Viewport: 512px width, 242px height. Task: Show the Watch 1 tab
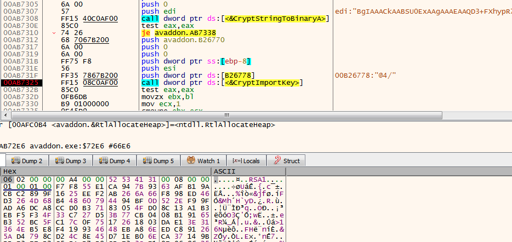click(203, 160)
